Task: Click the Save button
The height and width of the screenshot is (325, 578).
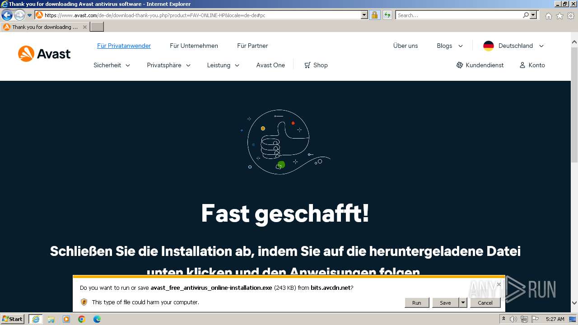Action: click(445, 302)
